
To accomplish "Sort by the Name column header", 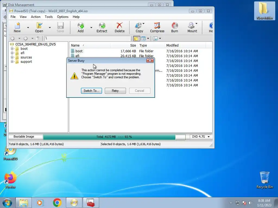I will coord(90,45).
